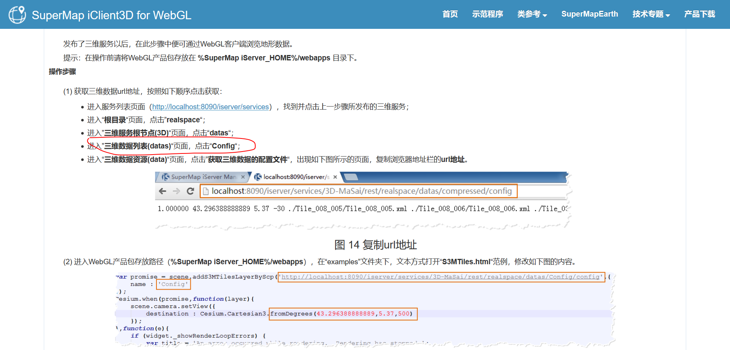Open 产品下载 navigation item

click(700, 14)
